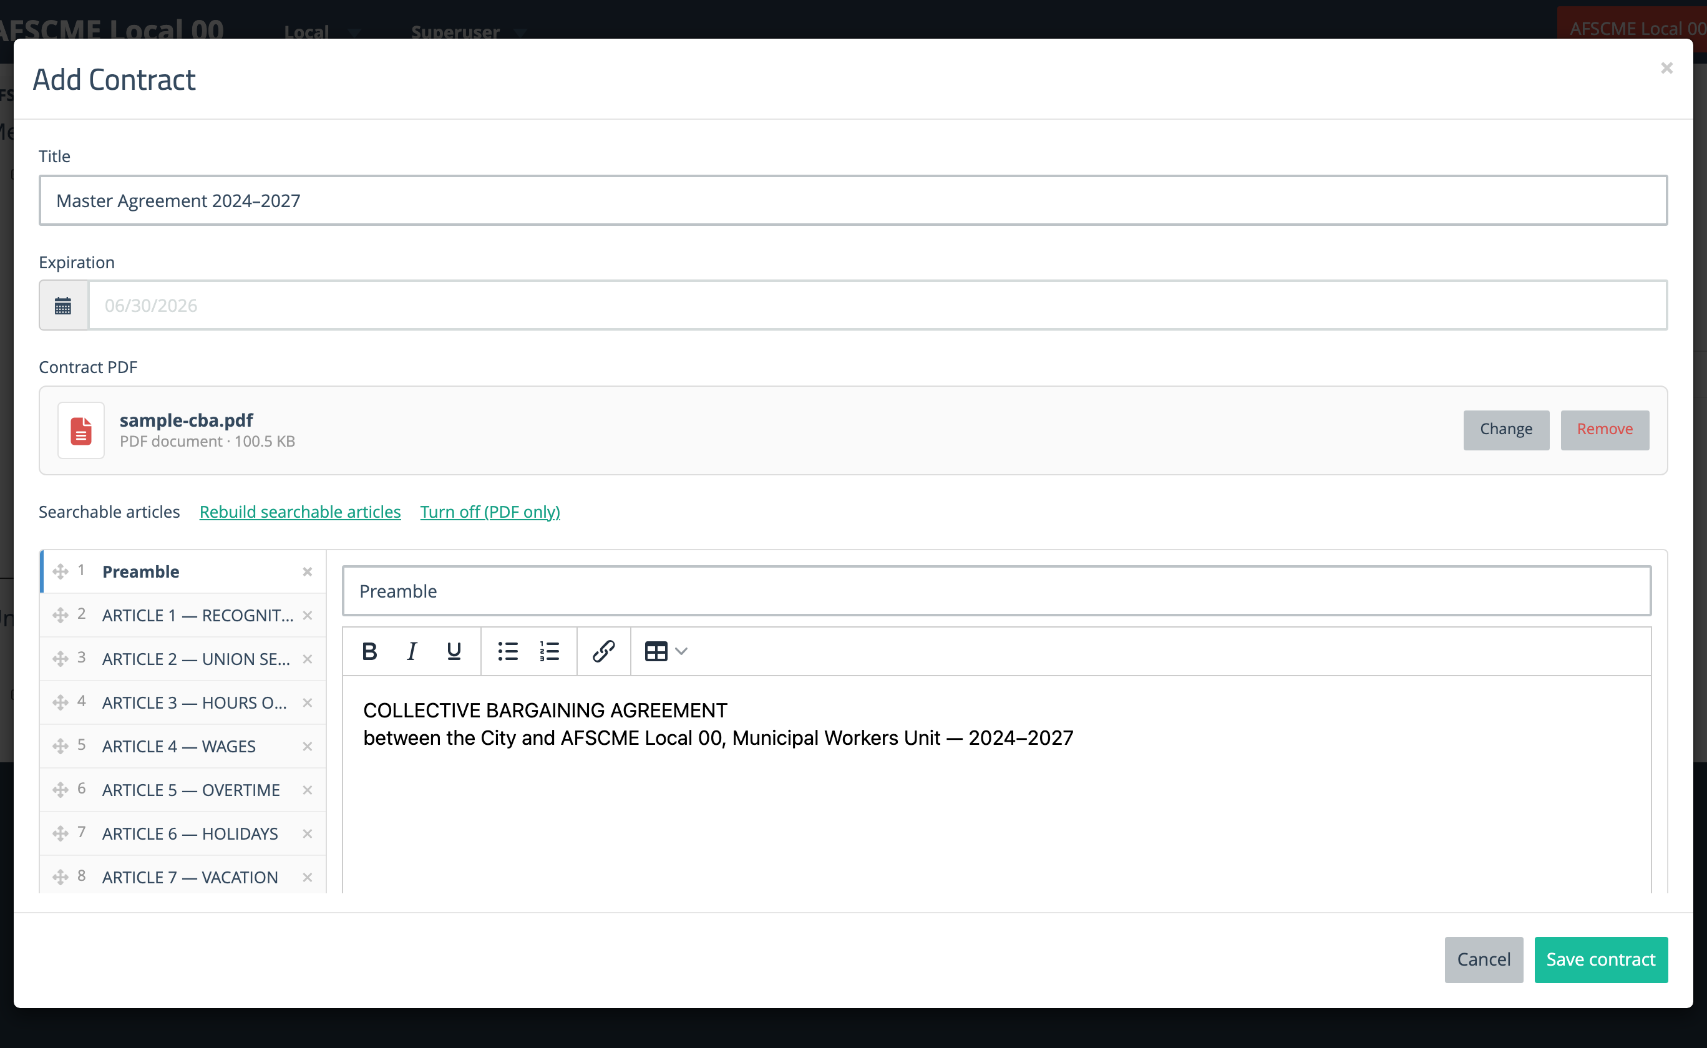Grab the move handle for ARTICLE 3
This screenshot has height=1048, width=1707.
pos(61,703)
